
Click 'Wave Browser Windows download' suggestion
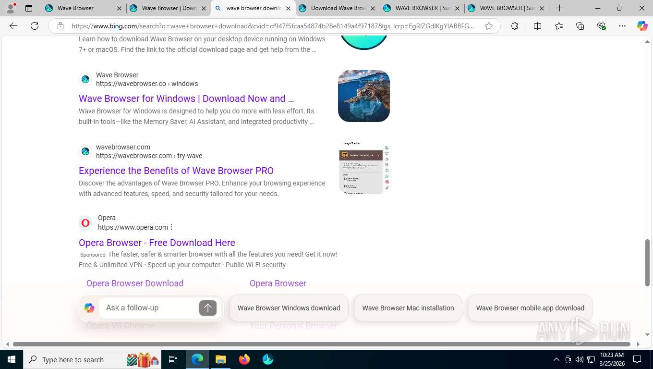coord(289,308)
